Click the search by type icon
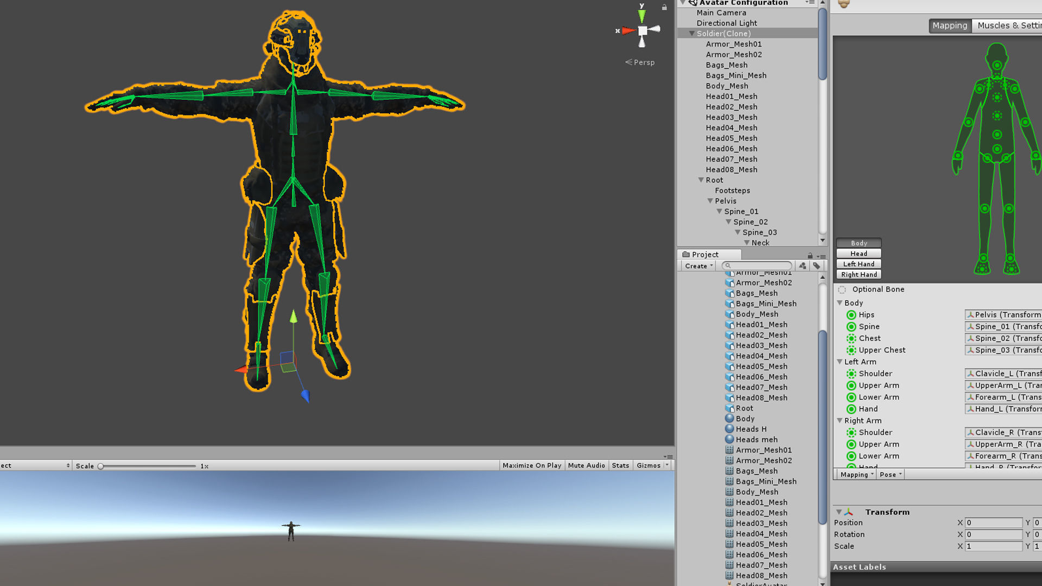The height and width of the screenshot is (586, 1042). point(802,266)
